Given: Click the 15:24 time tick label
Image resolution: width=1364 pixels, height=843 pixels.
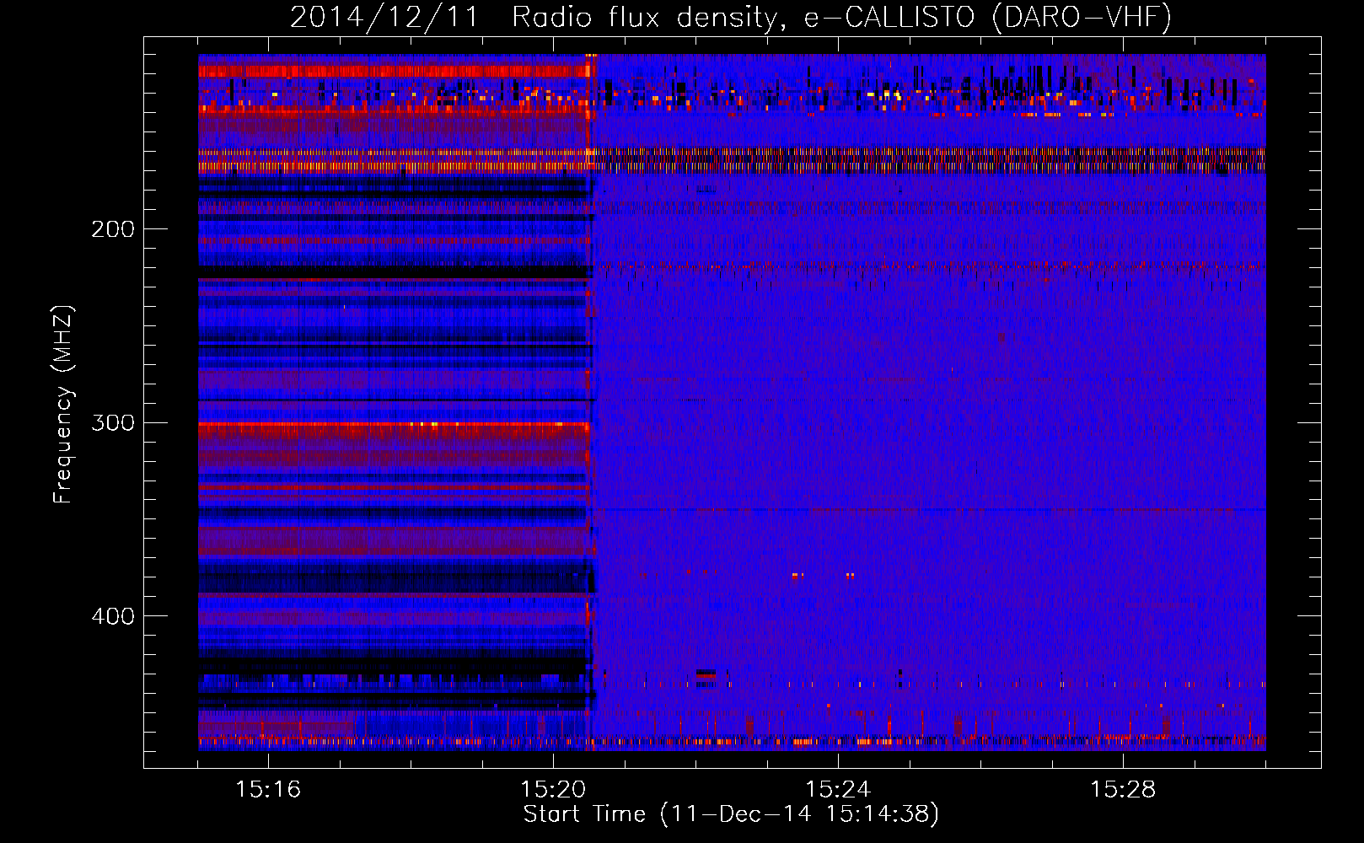Looking at the screenshot, I should 838,790.
